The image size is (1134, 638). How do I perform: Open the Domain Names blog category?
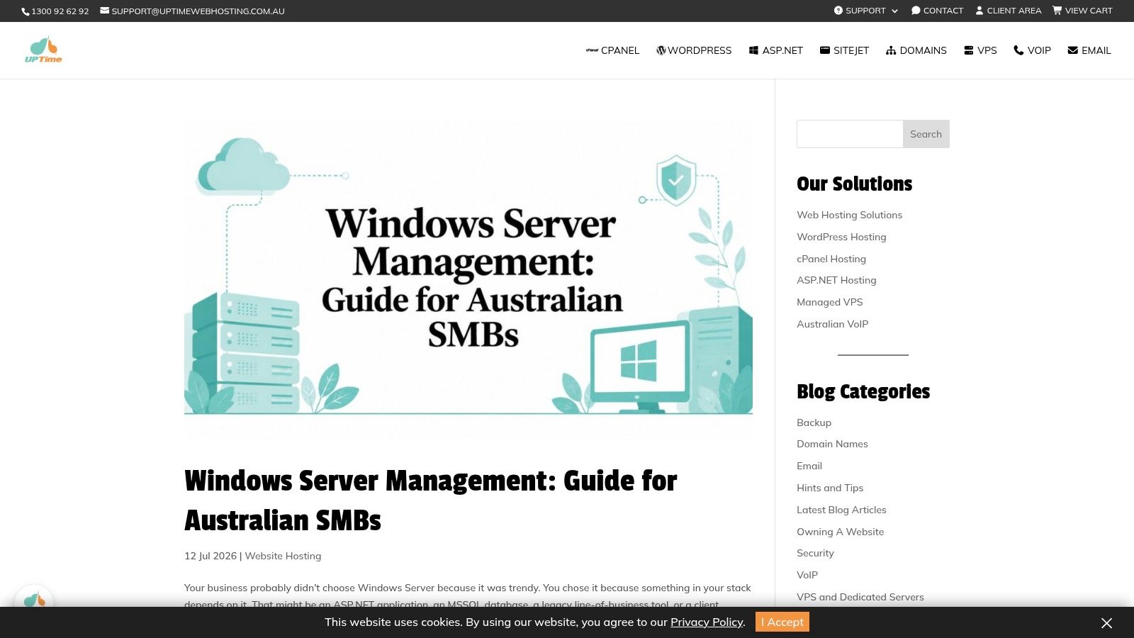click(832, 444)
